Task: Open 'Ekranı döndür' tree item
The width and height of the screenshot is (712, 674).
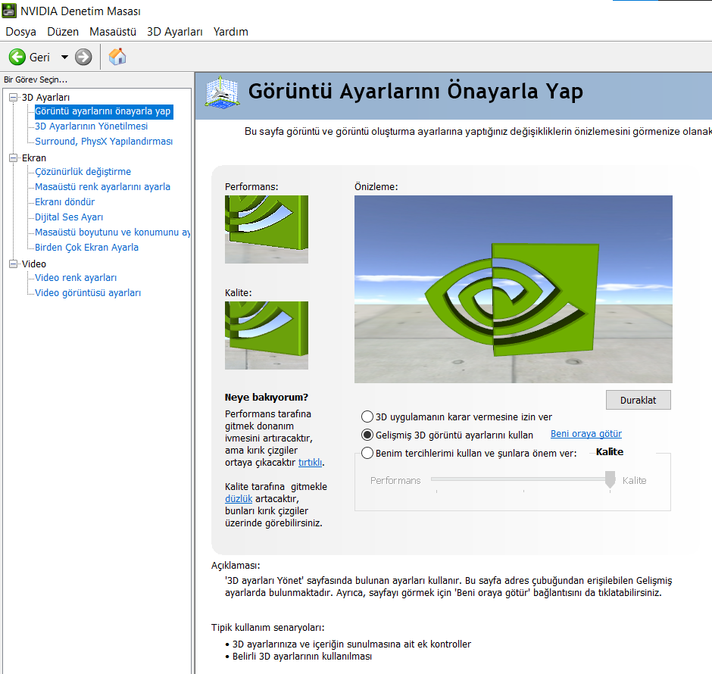Action: tap(65, 202)
